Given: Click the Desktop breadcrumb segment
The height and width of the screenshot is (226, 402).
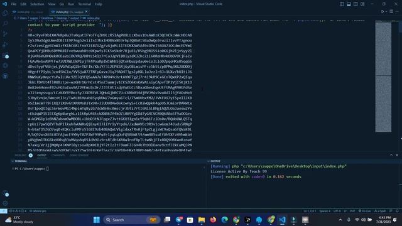Looking at the screenshot, I should point(62,18).
